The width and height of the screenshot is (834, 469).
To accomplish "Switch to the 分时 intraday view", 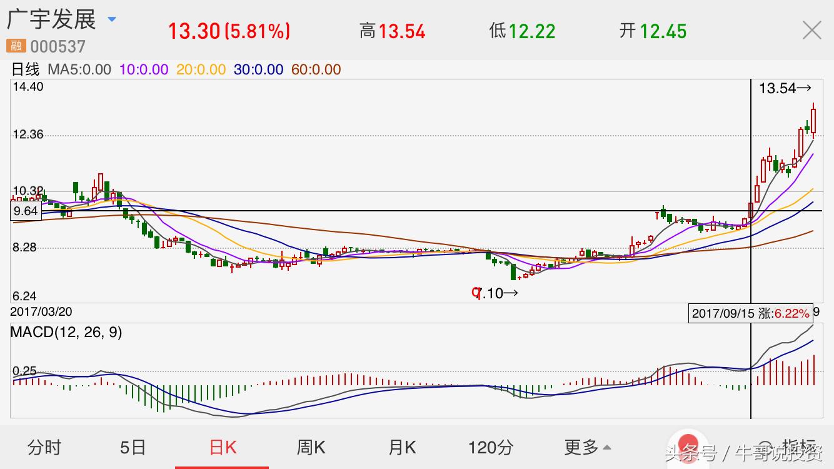I will [x=44, y=448].
